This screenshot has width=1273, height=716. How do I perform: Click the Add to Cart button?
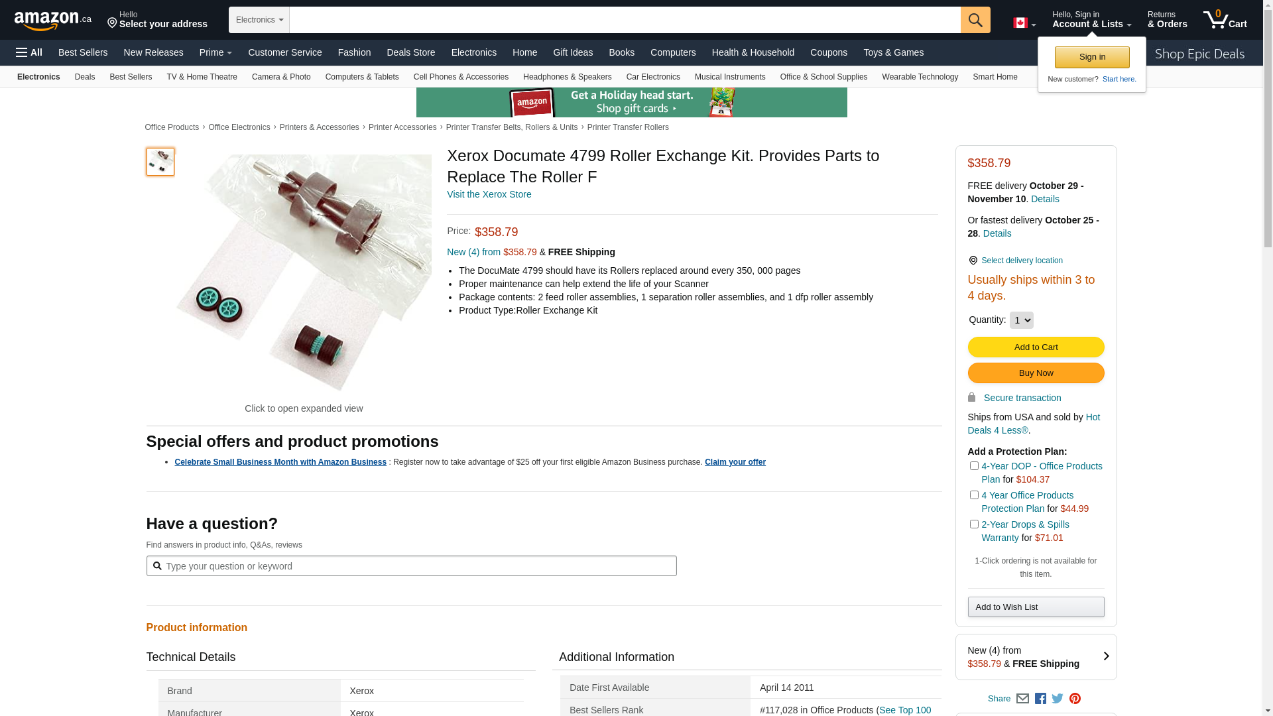point(1036,347)
